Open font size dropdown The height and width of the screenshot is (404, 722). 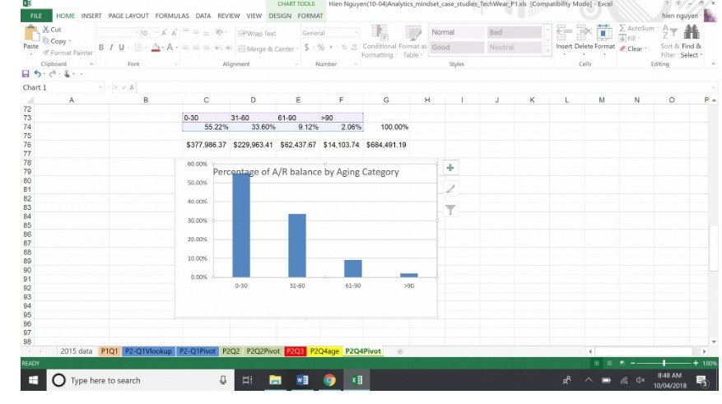(x=156, y=33)
